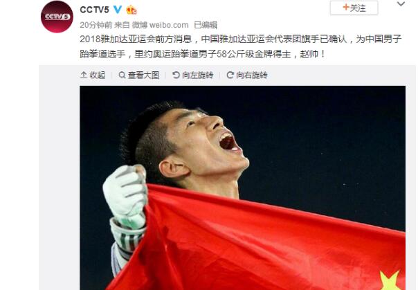Select 查看大图 to view full image
This screenshot has height=290, width=418.
[x=139, y=75]
